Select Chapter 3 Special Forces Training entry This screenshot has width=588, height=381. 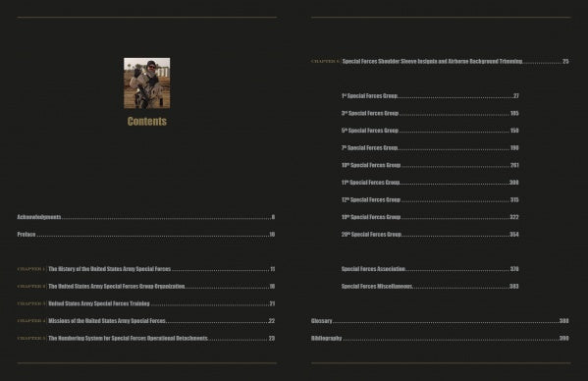146,303
